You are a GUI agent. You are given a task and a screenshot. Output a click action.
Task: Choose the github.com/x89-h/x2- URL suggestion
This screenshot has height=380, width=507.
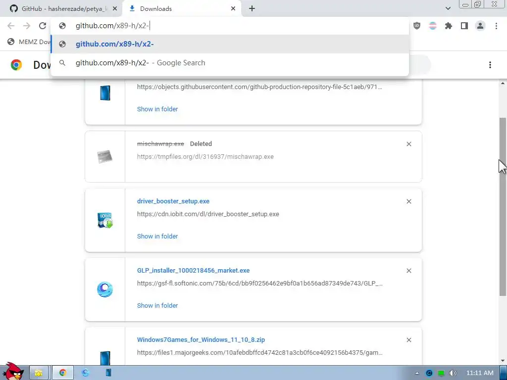pos(230,44)
